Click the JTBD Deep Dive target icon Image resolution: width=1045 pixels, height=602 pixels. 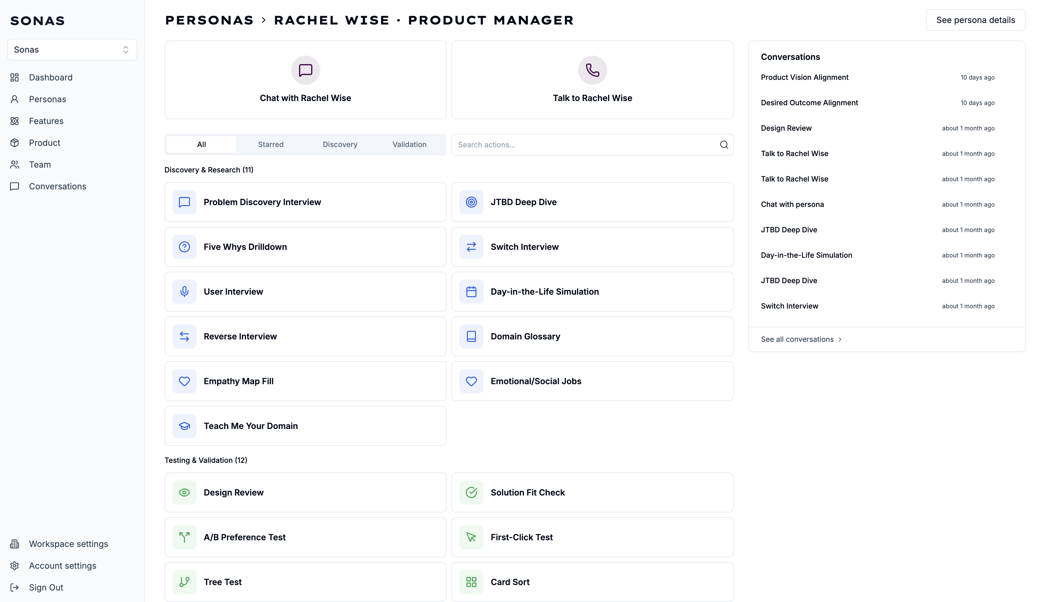[x=471, y=202]
